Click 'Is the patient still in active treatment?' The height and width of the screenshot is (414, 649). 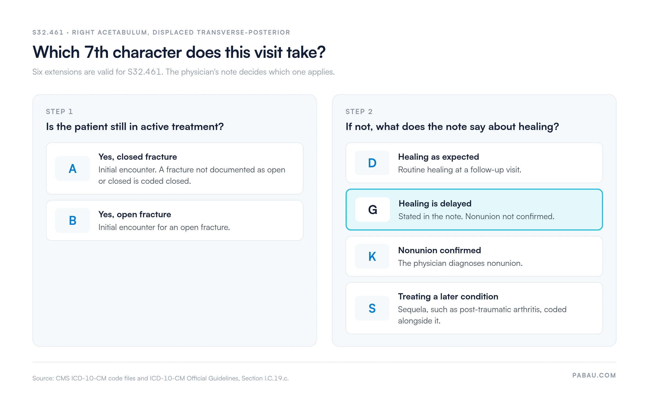(x=135, y=127)
